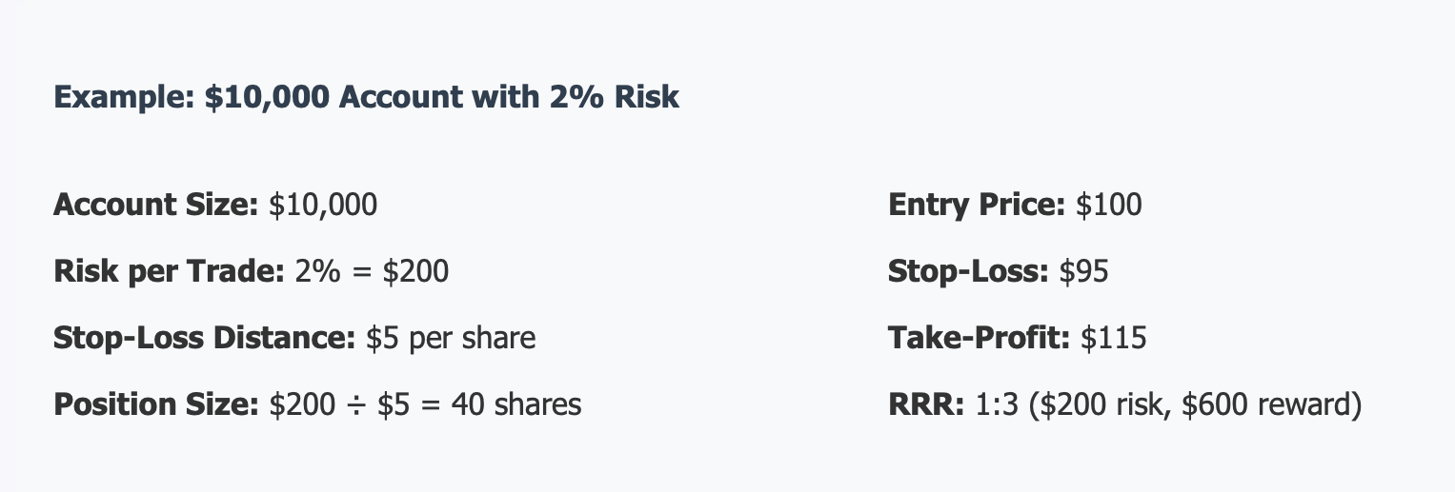Click the "2% = $200" risk value

click(x=372, y=272)
